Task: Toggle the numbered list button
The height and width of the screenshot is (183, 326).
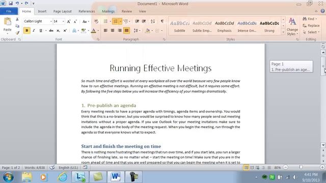Action: click(x=116, y=21)
